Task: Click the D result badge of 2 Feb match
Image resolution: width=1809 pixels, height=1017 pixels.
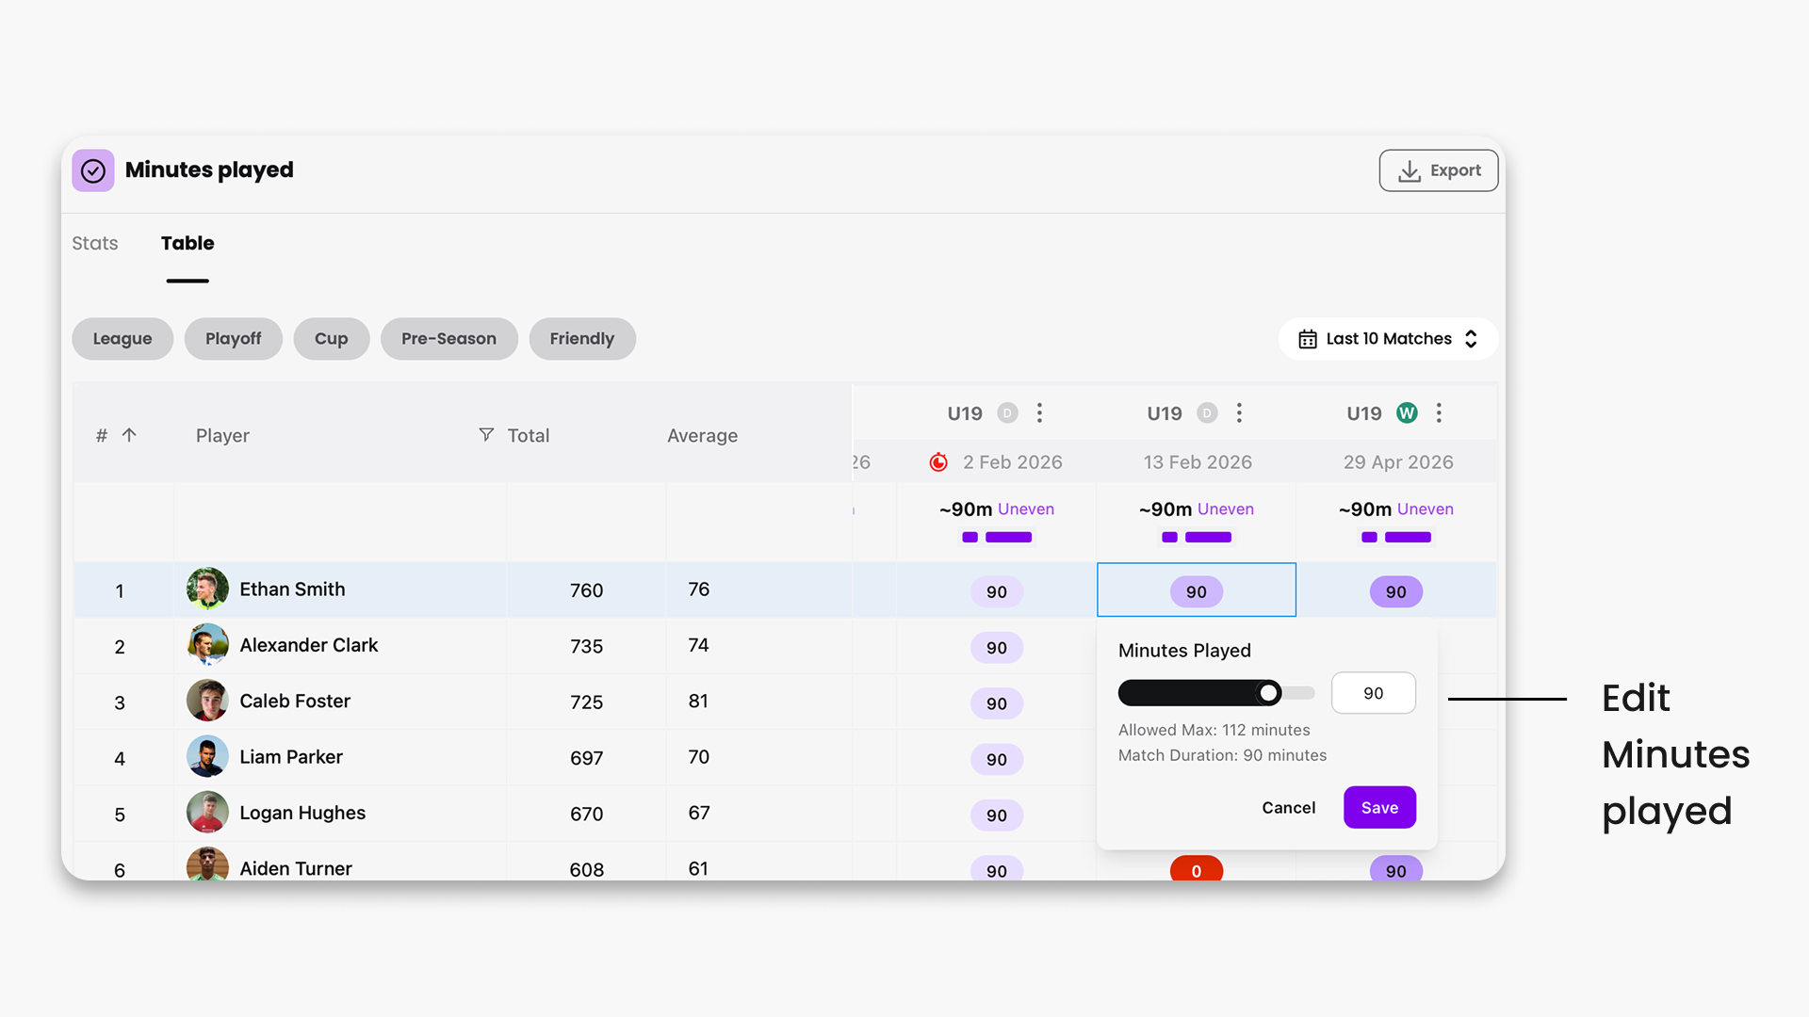Action: coord(1007,413)
